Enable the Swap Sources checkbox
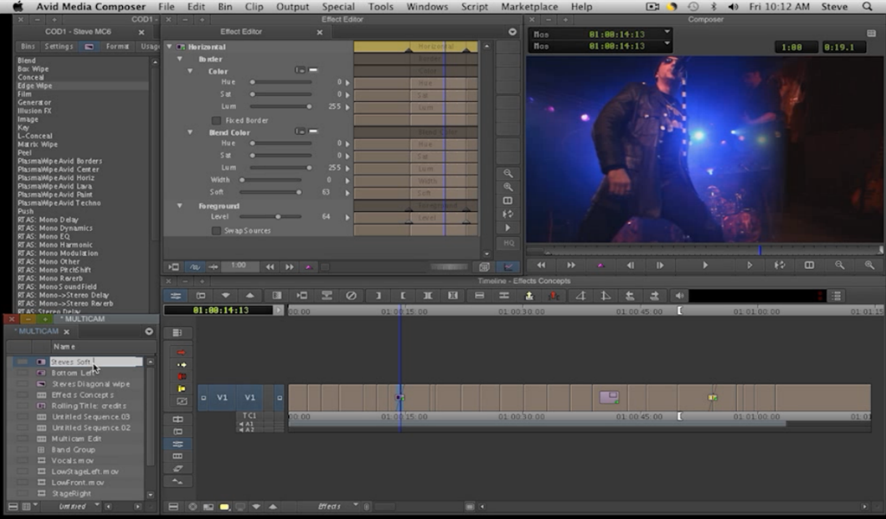Image resolution: width=886 pixels, height=519 pixels. coord(216,231)
